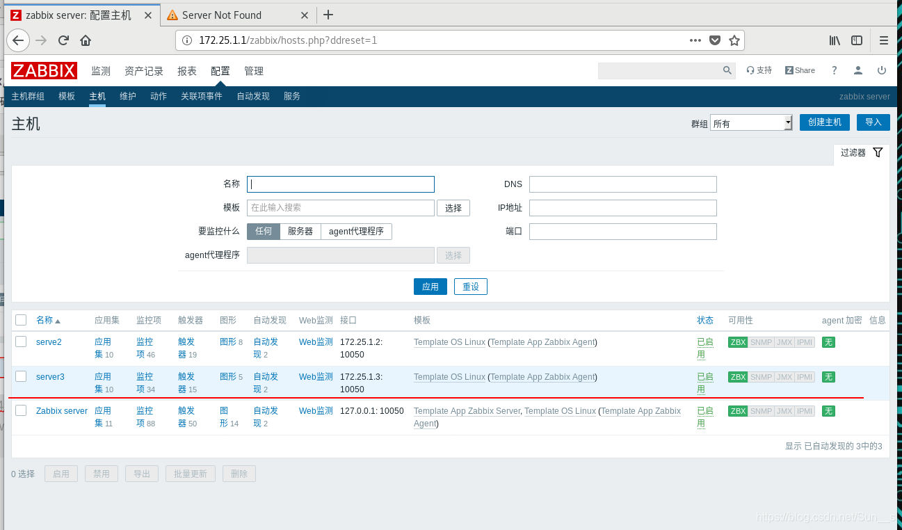Tick the checkbox for serve2

(21, 342)
